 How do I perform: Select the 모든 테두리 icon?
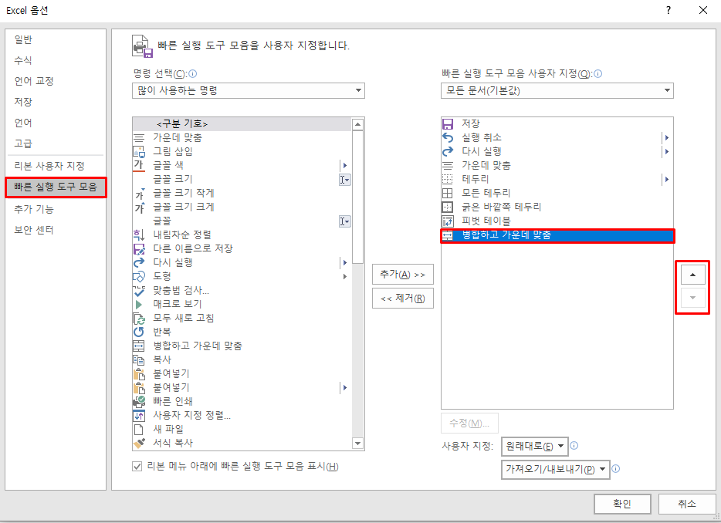[448, 193]
